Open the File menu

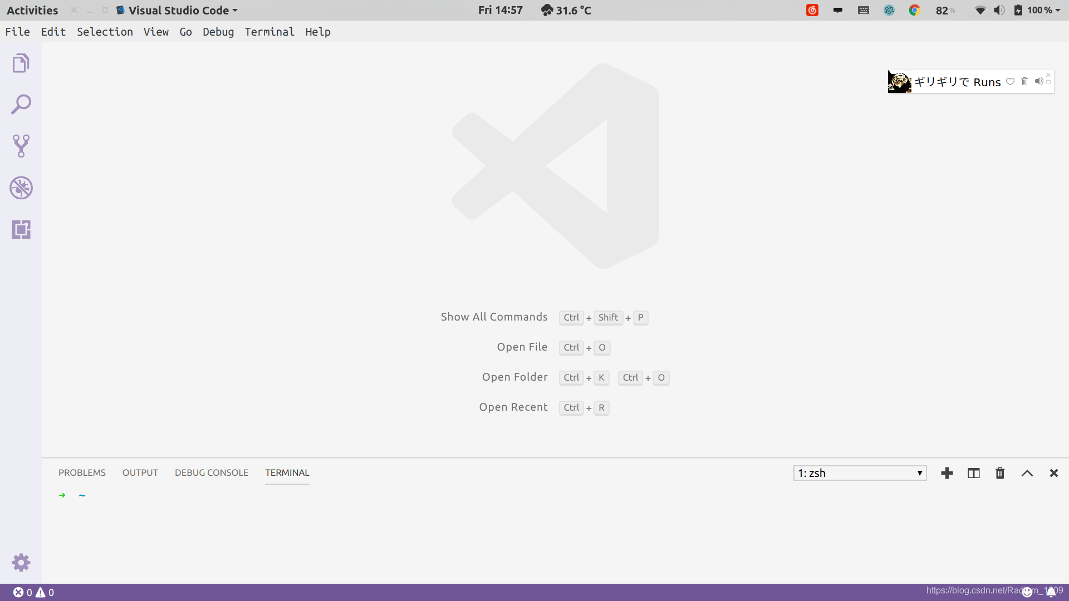tap(18, 32)
